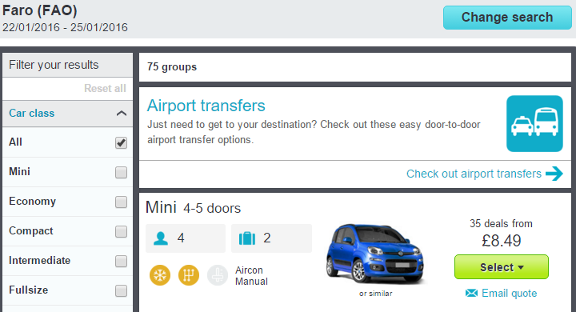Click the Reset all filters link
576x312 pixels.
105,88
